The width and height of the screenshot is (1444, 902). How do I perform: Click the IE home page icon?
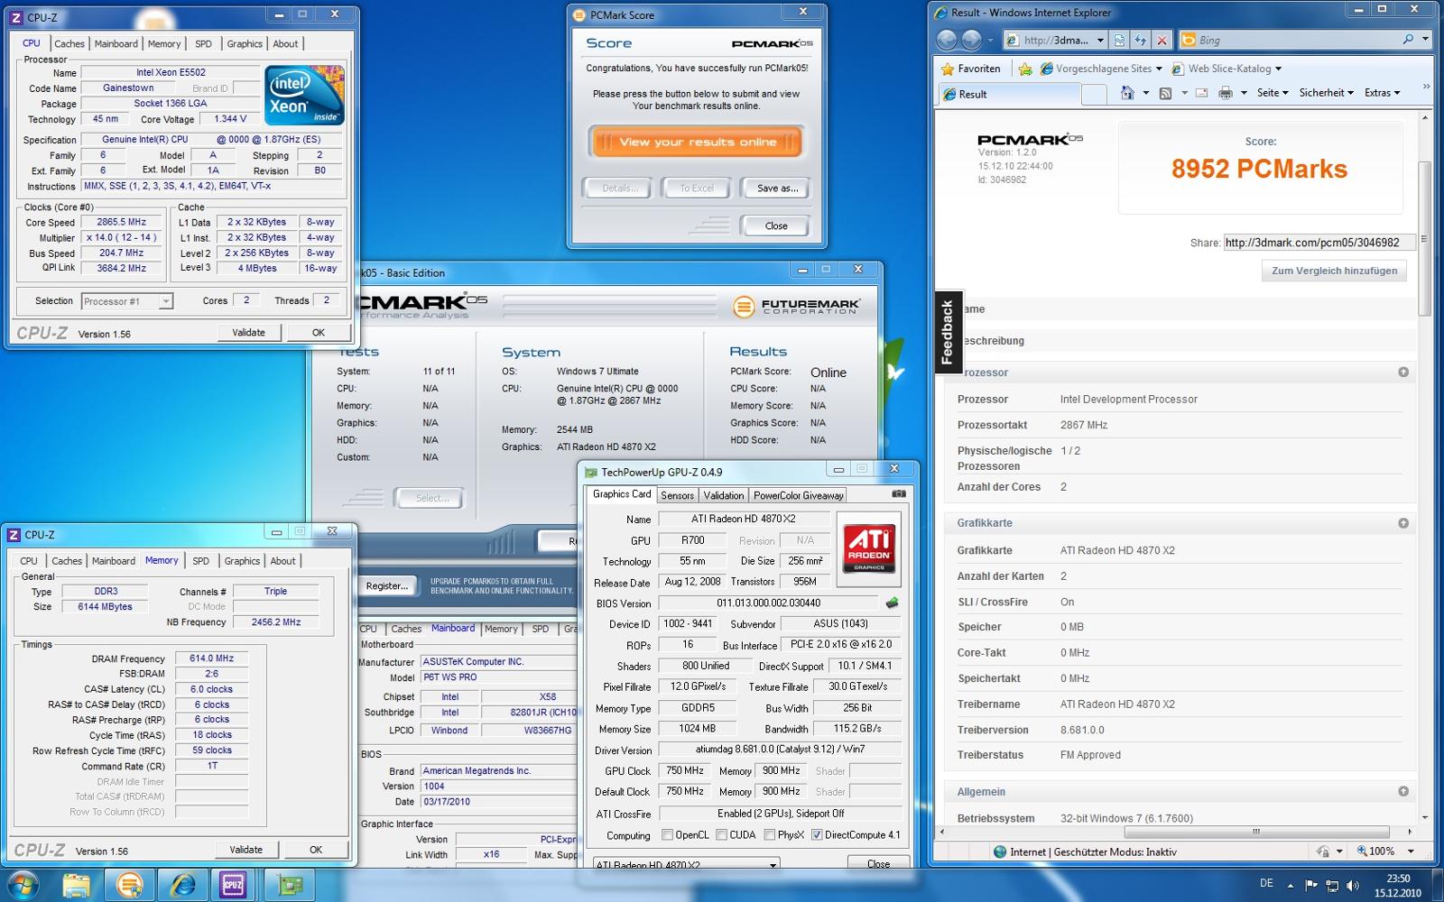tap(1127, 93)
